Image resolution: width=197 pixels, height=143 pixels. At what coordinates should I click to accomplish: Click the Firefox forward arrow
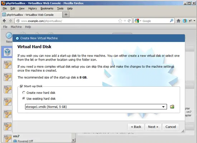click(x=10, y=21)
